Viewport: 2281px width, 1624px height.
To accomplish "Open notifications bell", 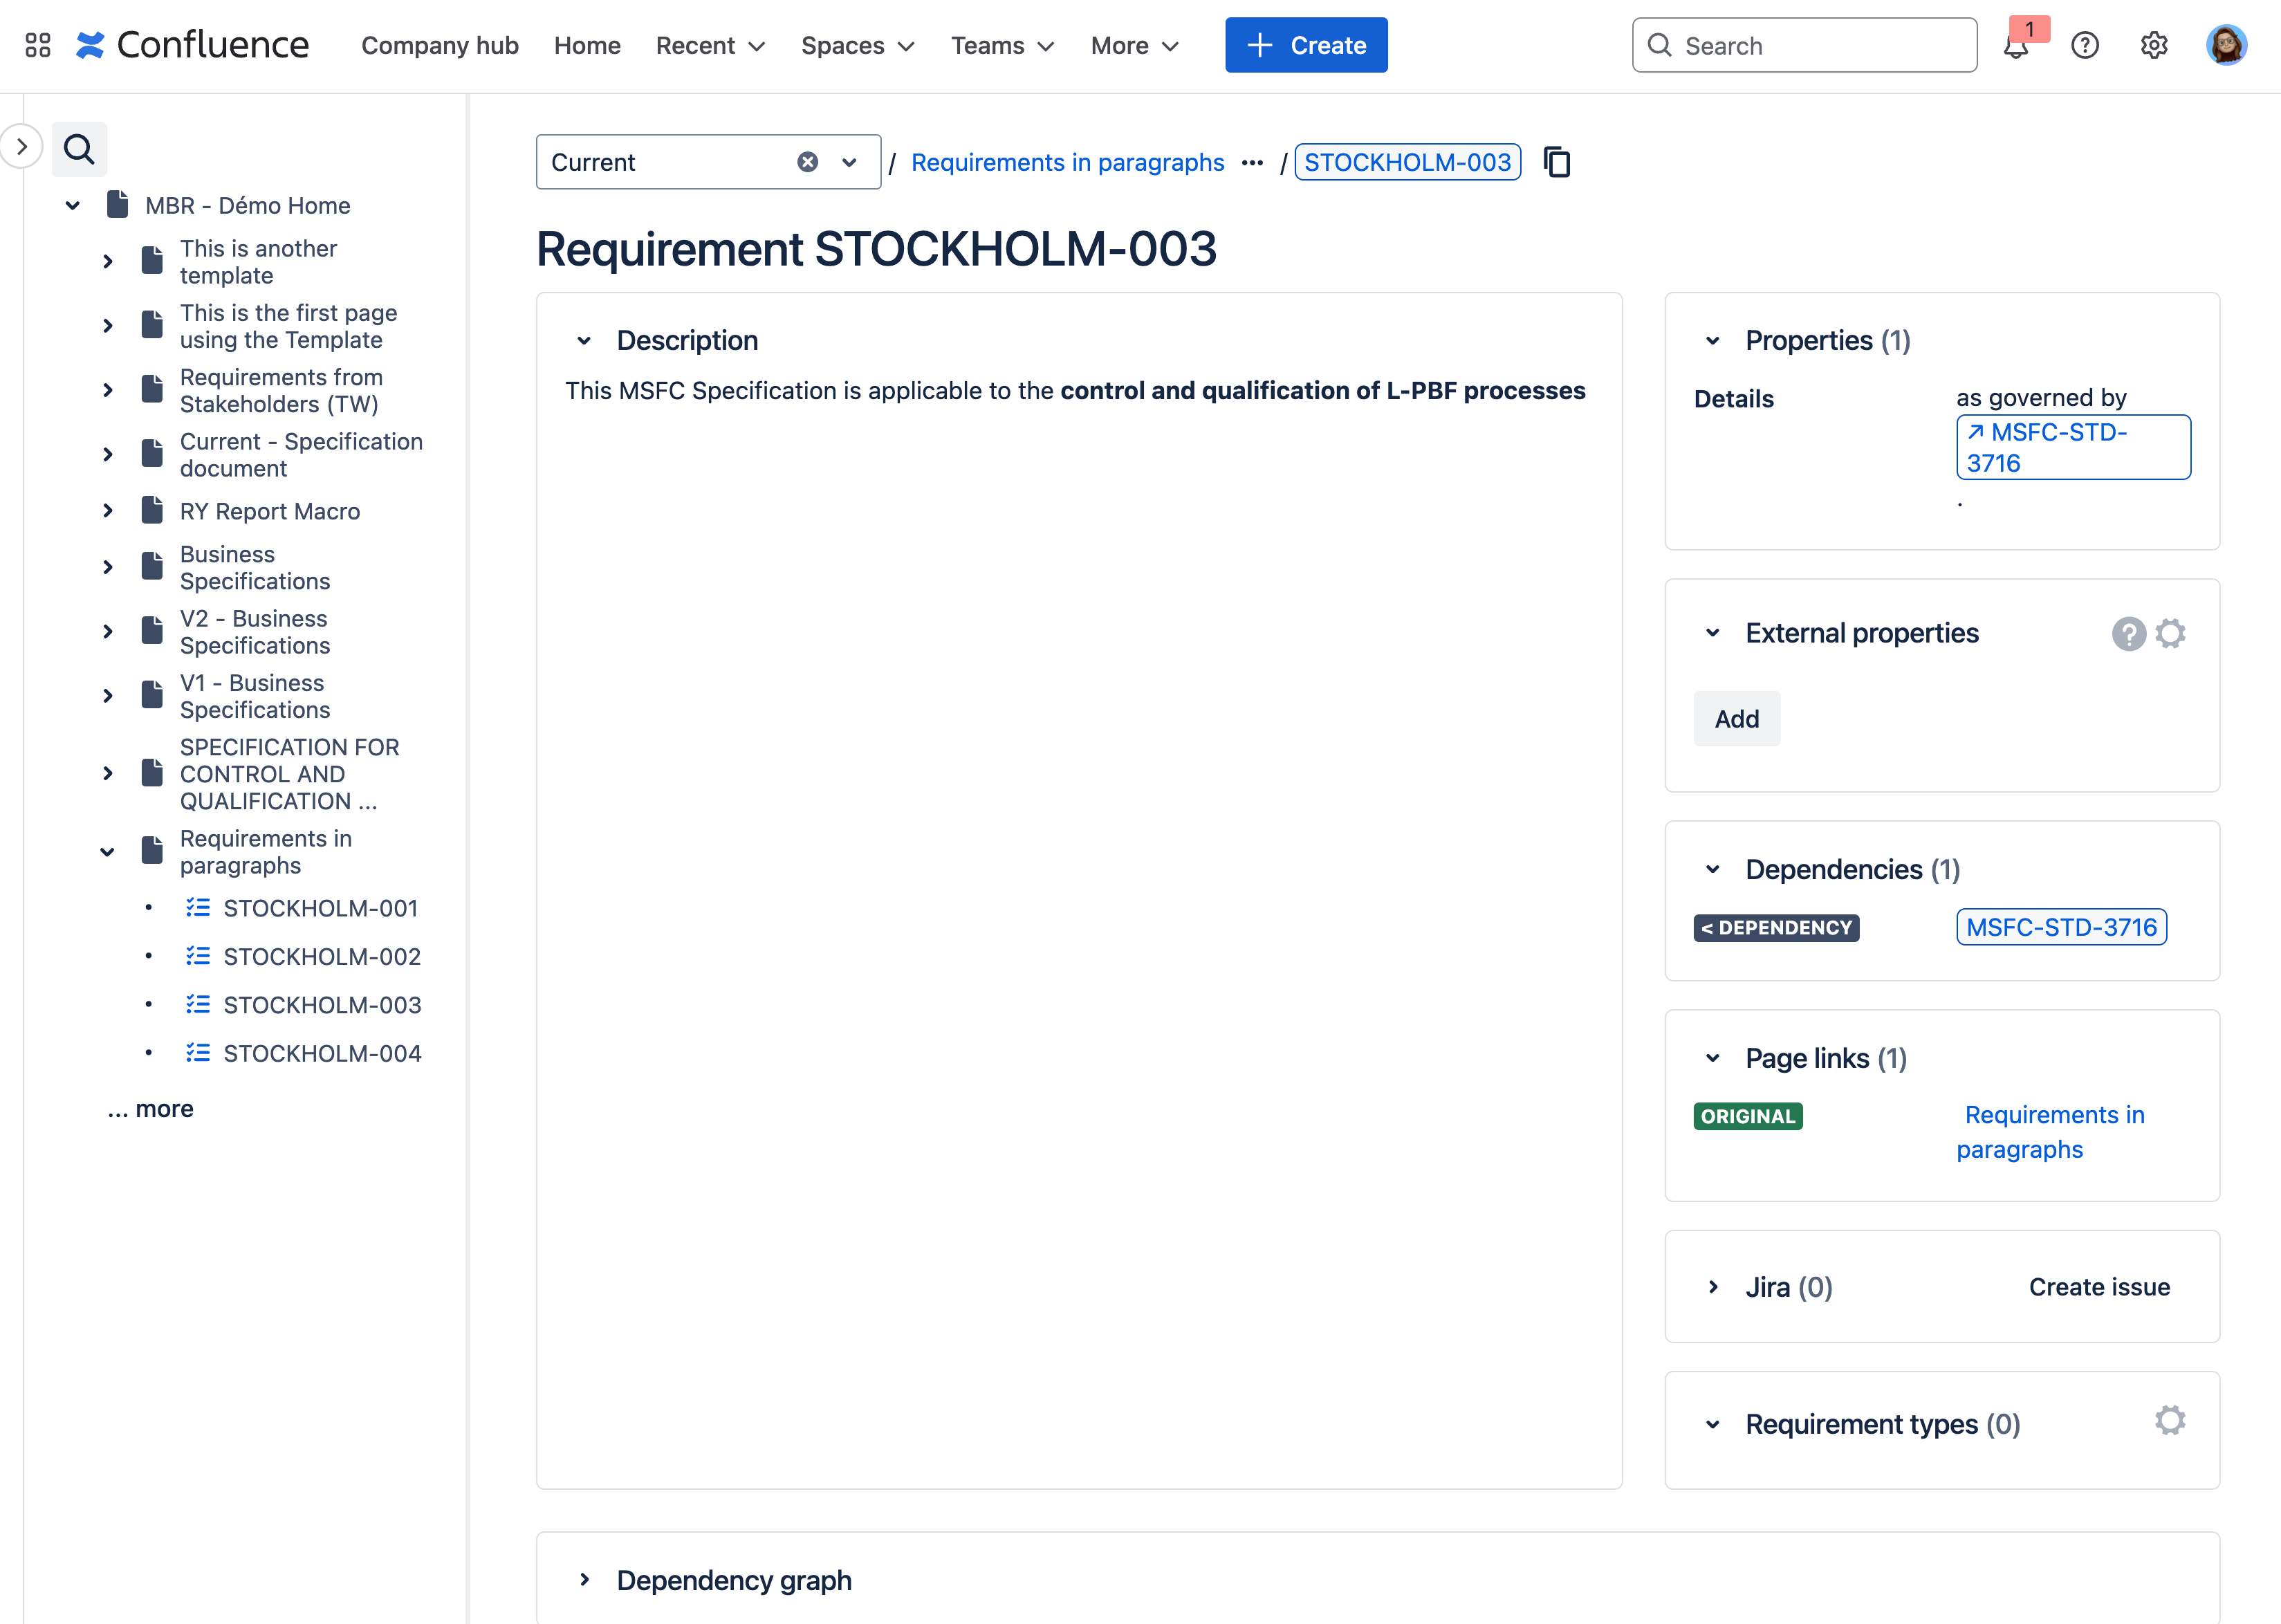I will coord(2015,46).
